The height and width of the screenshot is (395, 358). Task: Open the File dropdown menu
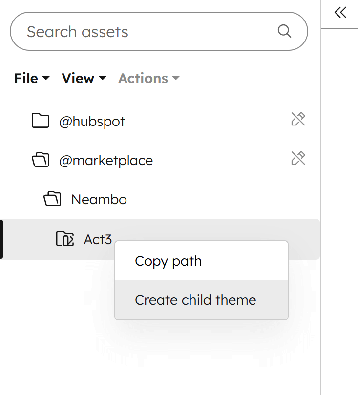31,78
